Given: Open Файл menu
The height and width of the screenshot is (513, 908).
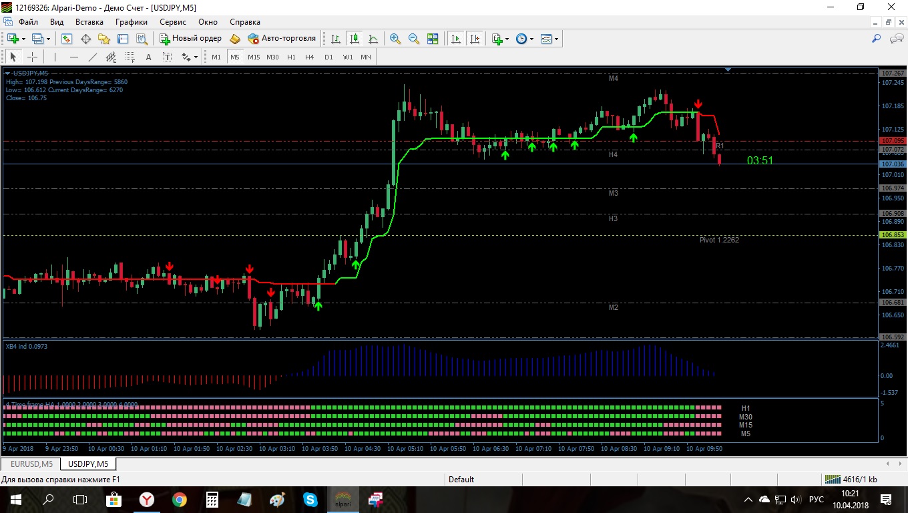Looking at the screenshot, I should [x=29, y=21].
